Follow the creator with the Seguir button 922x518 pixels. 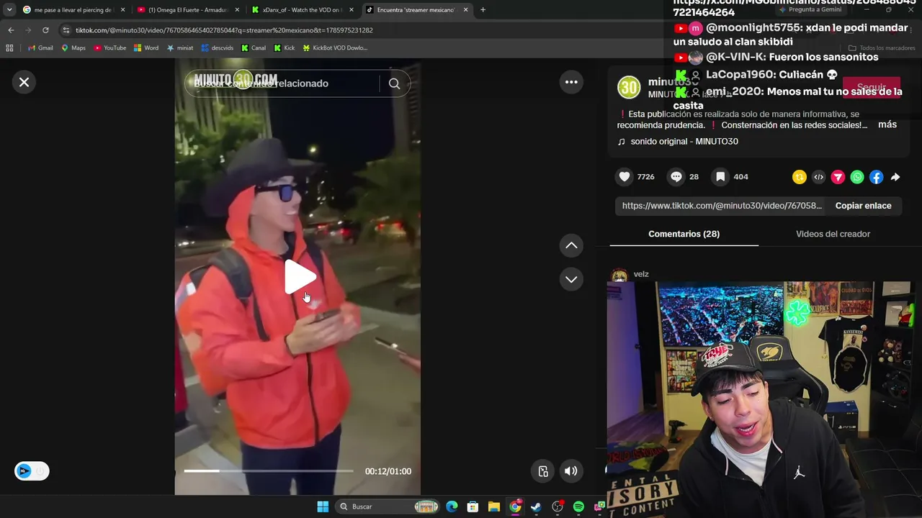point(871,88)
